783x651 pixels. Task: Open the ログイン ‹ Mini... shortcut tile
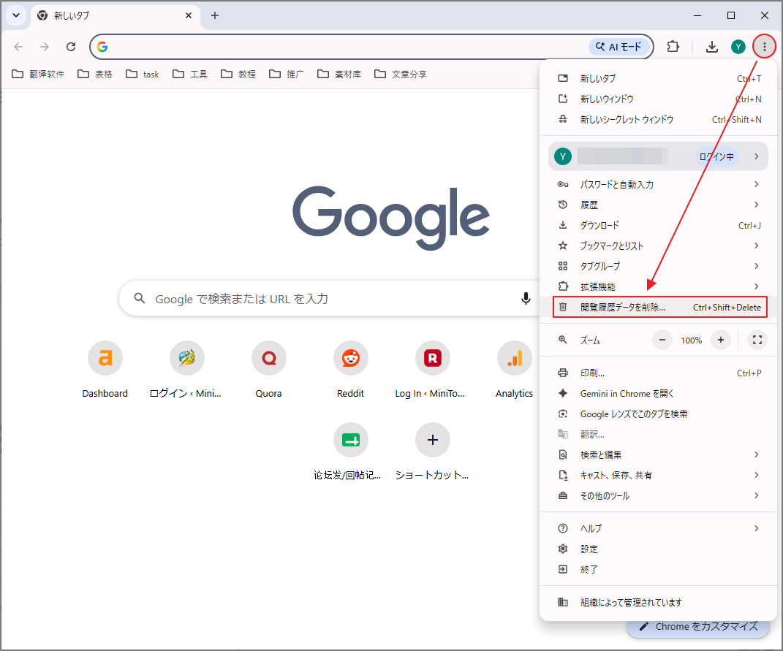(186, 370)
